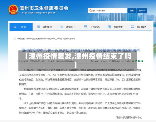
Task: Open the 工作动态 menu item
Action: (x=95, y=27)
